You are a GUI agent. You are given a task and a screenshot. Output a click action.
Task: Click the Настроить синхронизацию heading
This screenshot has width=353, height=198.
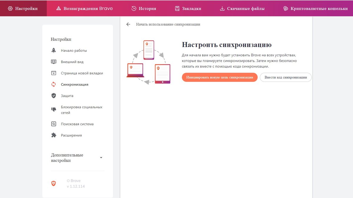(x=227, y=45)
